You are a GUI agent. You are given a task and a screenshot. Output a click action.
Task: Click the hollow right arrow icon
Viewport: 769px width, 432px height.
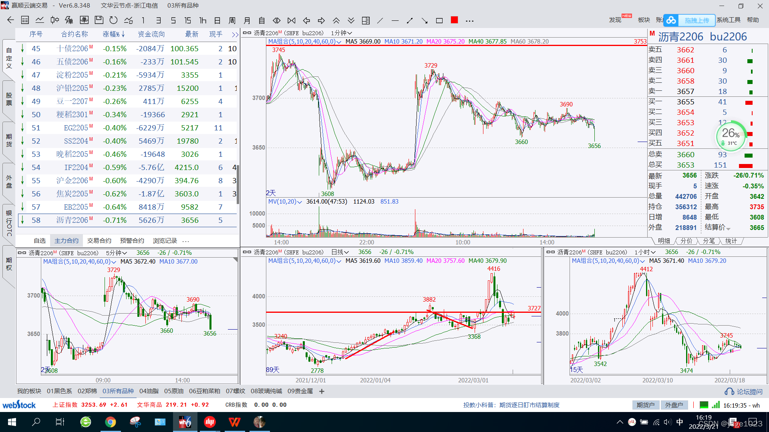point(321,20)
